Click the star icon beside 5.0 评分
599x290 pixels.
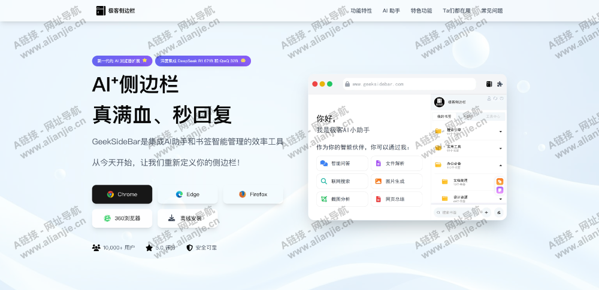(x=149, y=248)
